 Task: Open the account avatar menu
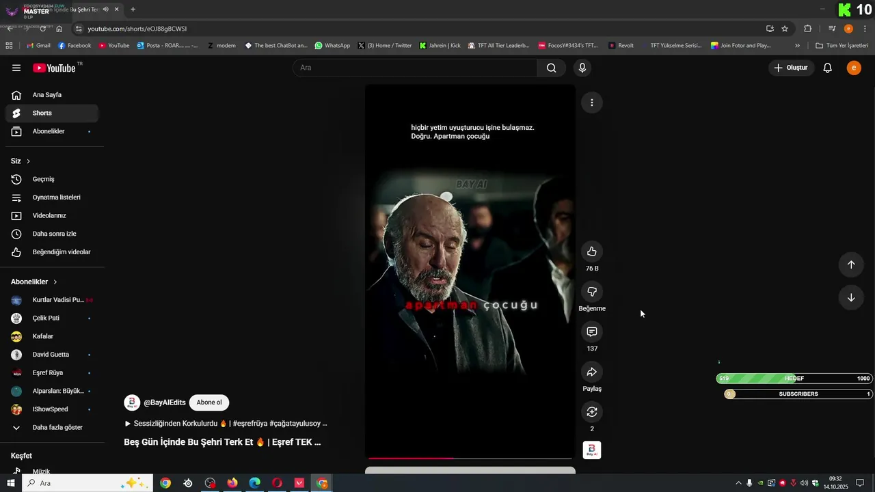pos(854,68)
